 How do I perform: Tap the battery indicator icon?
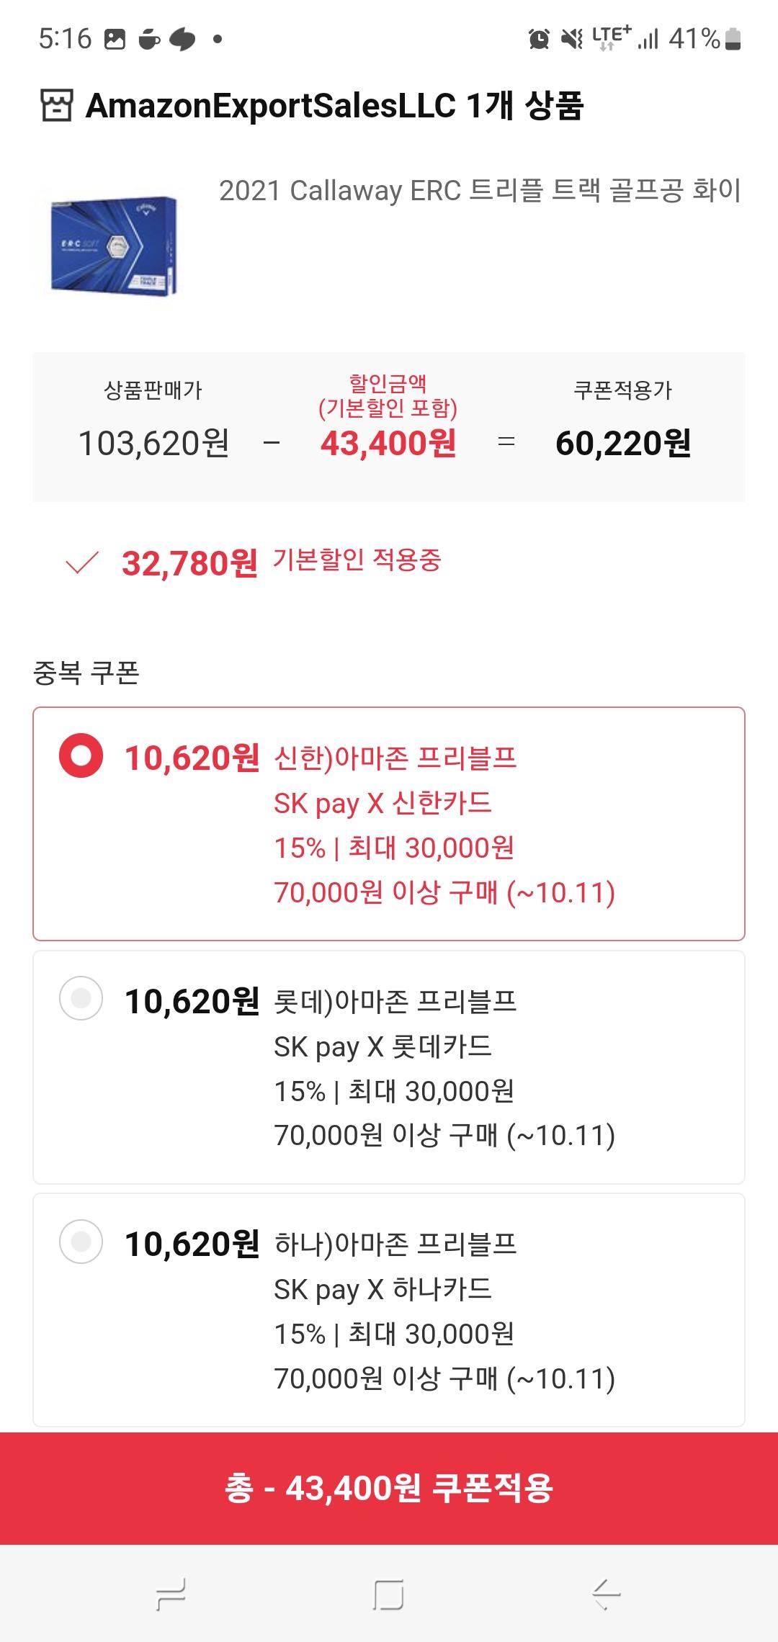(x=733, y=39)
